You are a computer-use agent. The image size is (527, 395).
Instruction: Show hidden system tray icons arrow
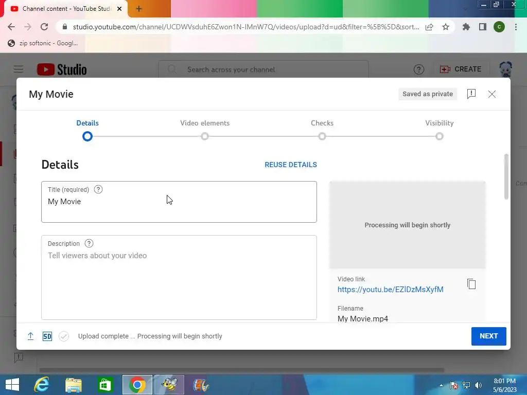point(441,385)
